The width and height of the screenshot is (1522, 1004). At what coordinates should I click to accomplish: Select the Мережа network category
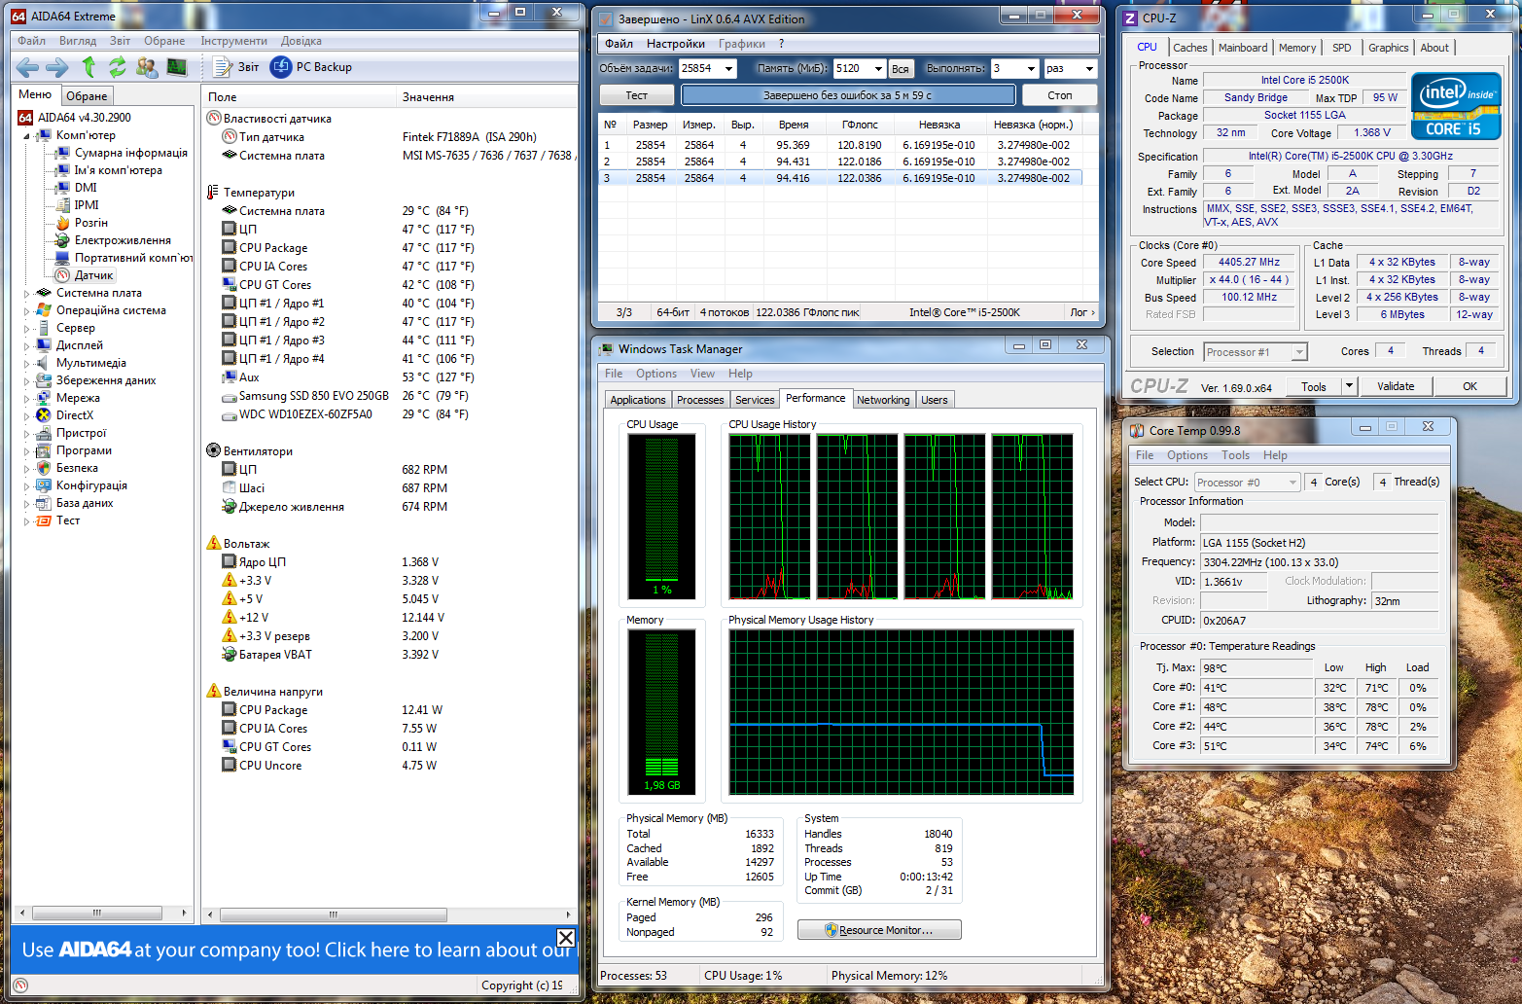[x=67, y=398]
